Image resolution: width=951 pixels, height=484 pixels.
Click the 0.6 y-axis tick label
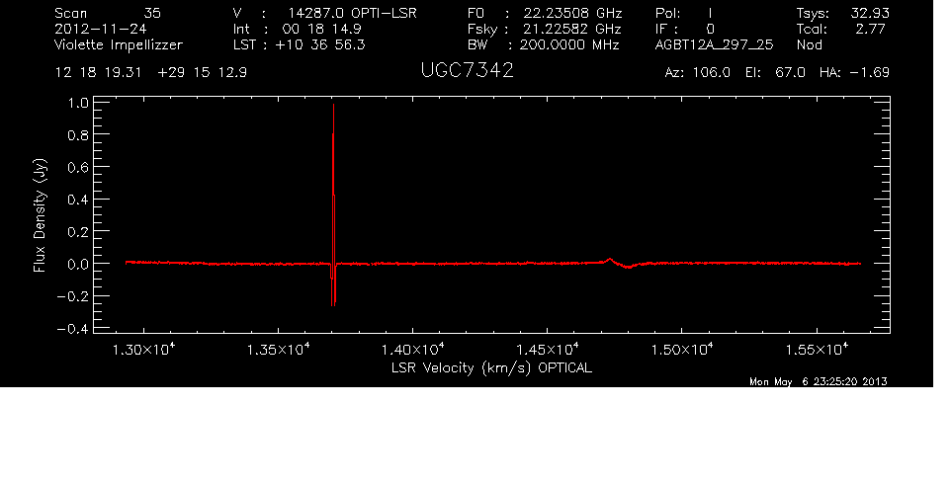click(78, 168)
